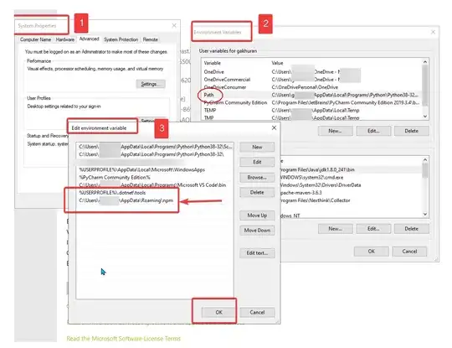Click Cancel in Edit environment variable dialog
452x348 pixels.
click(257, 312)
